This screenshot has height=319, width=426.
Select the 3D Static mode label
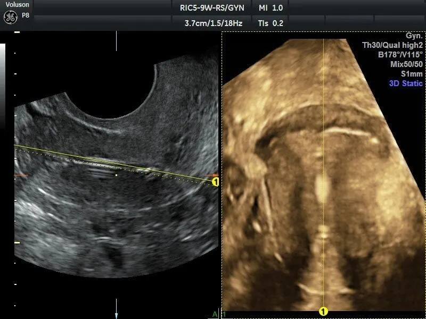pyautogui.click(x=405, y=83)
